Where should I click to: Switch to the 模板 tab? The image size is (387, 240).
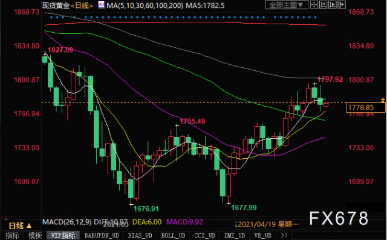[35, 235]
